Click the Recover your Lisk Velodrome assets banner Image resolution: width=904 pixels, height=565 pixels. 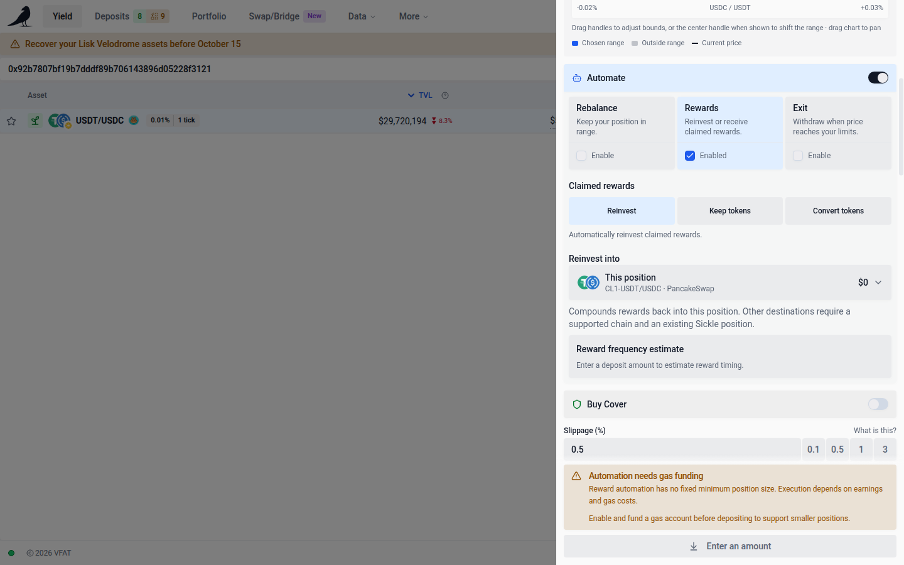[278, 44]
